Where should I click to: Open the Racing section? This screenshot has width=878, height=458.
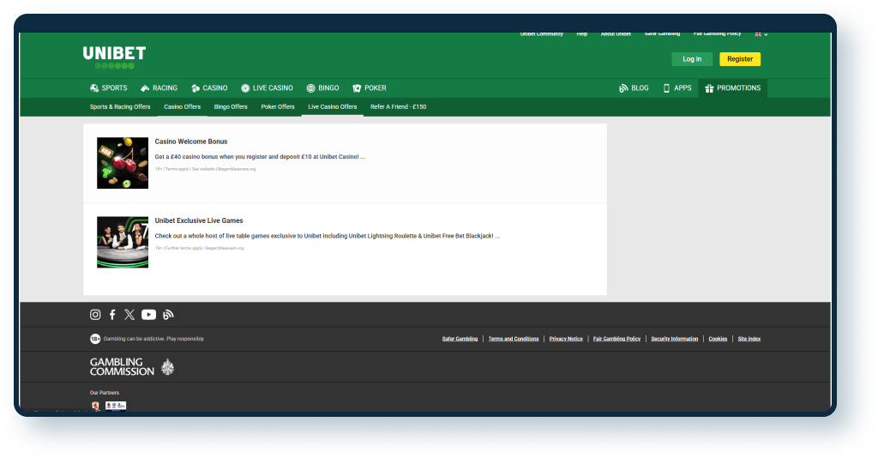point(159,87)
